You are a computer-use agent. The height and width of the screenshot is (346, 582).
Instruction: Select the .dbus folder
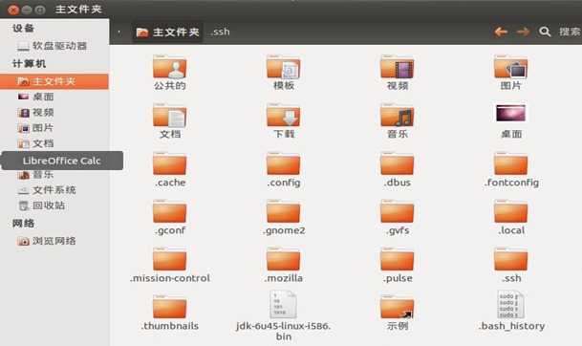click(x=398, y=169)
